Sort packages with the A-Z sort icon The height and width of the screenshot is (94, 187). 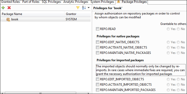coord(84,8)
